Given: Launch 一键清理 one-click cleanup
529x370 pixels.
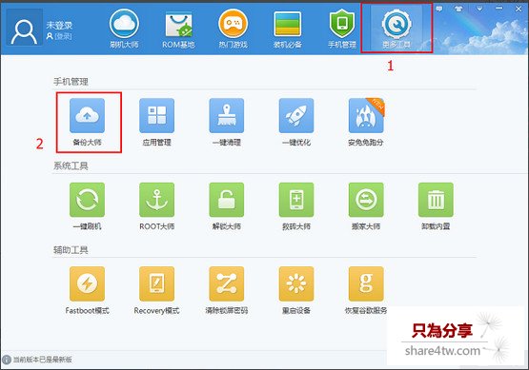Looking at the screenshot, I should coord(227,115).
